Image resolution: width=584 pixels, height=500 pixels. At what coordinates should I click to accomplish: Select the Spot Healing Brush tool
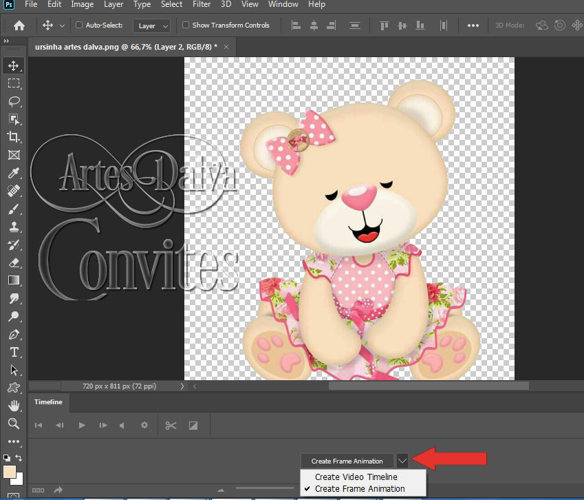pos(14,191)
